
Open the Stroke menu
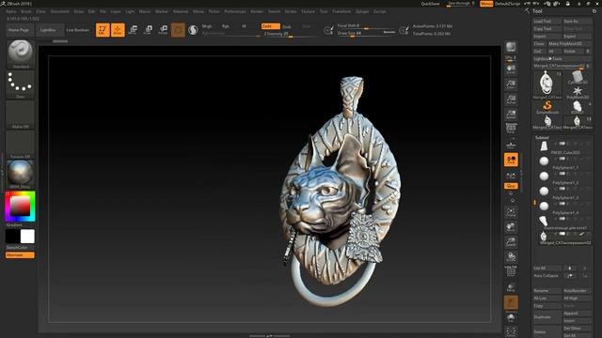tap(291, 11)
